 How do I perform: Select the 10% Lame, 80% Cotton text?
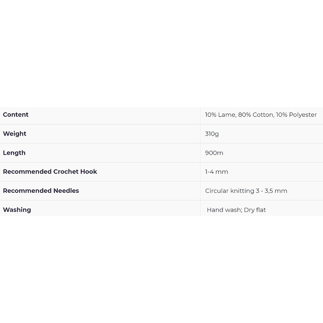pyautogui.click(x=239, y=115)
